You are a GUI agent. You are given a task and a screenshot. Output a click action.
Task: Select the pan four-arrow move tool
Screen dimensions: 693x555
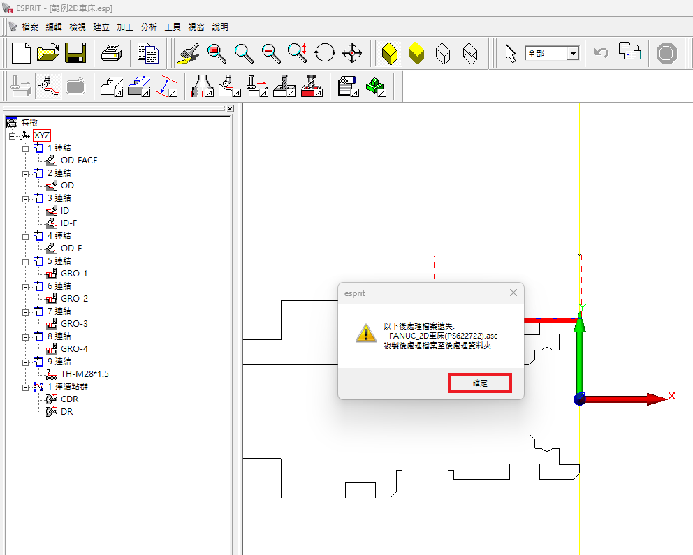352,53
